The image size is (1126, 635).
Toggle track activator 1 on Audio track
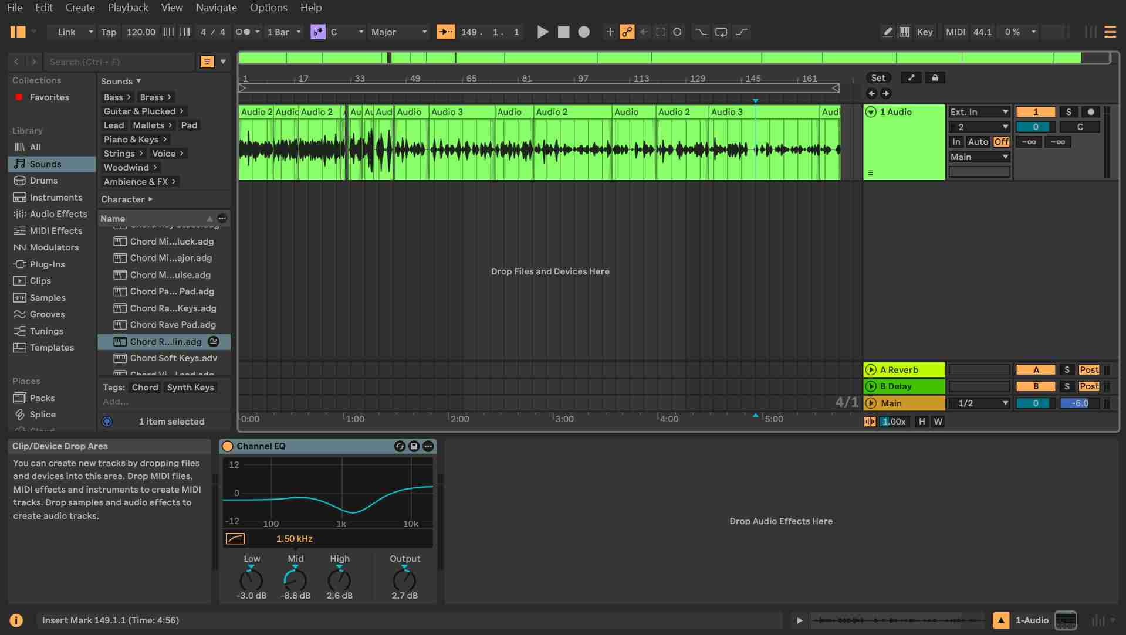pyautogui.click(x=1036, y=111)
